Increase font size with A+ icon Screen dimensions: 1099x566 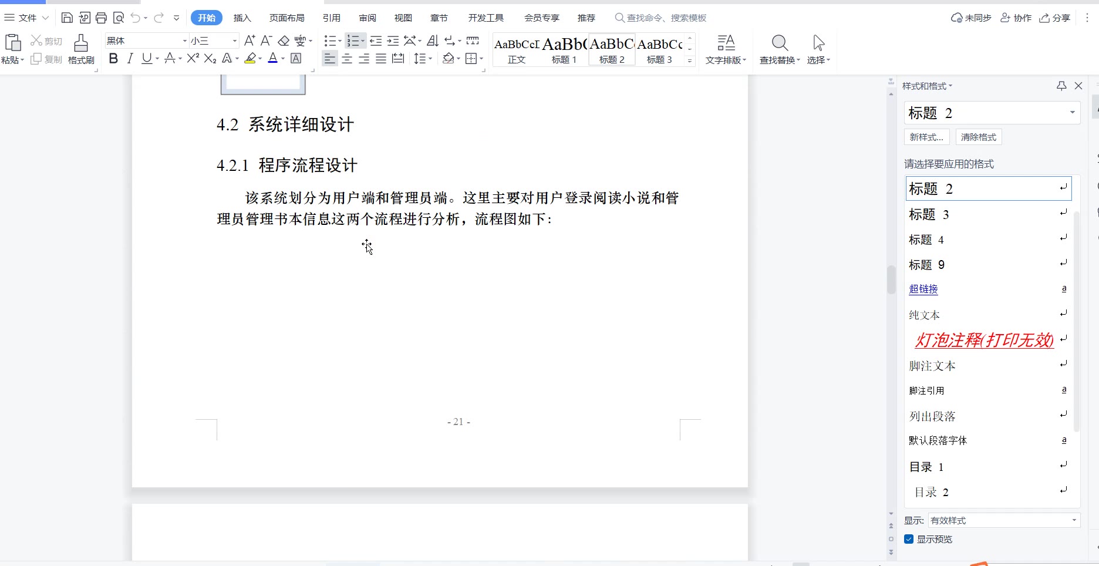coord(250,41)
